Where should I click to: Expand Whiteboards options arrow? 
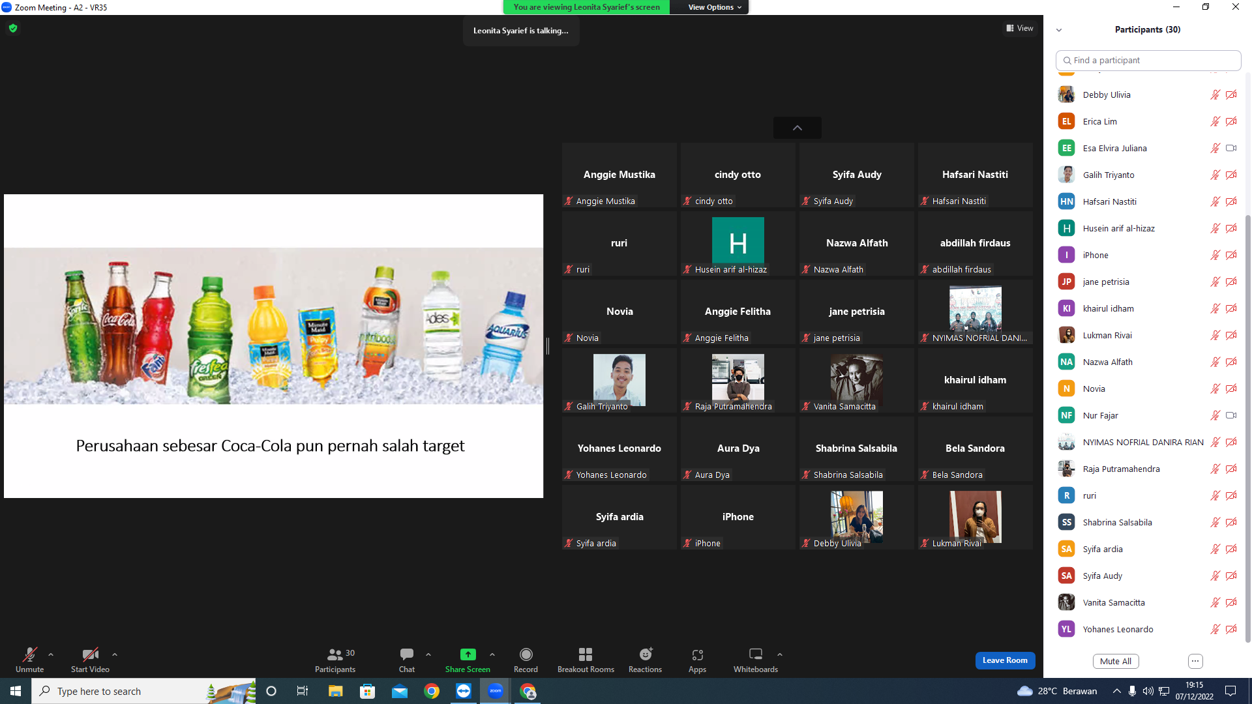pos(780,654)
